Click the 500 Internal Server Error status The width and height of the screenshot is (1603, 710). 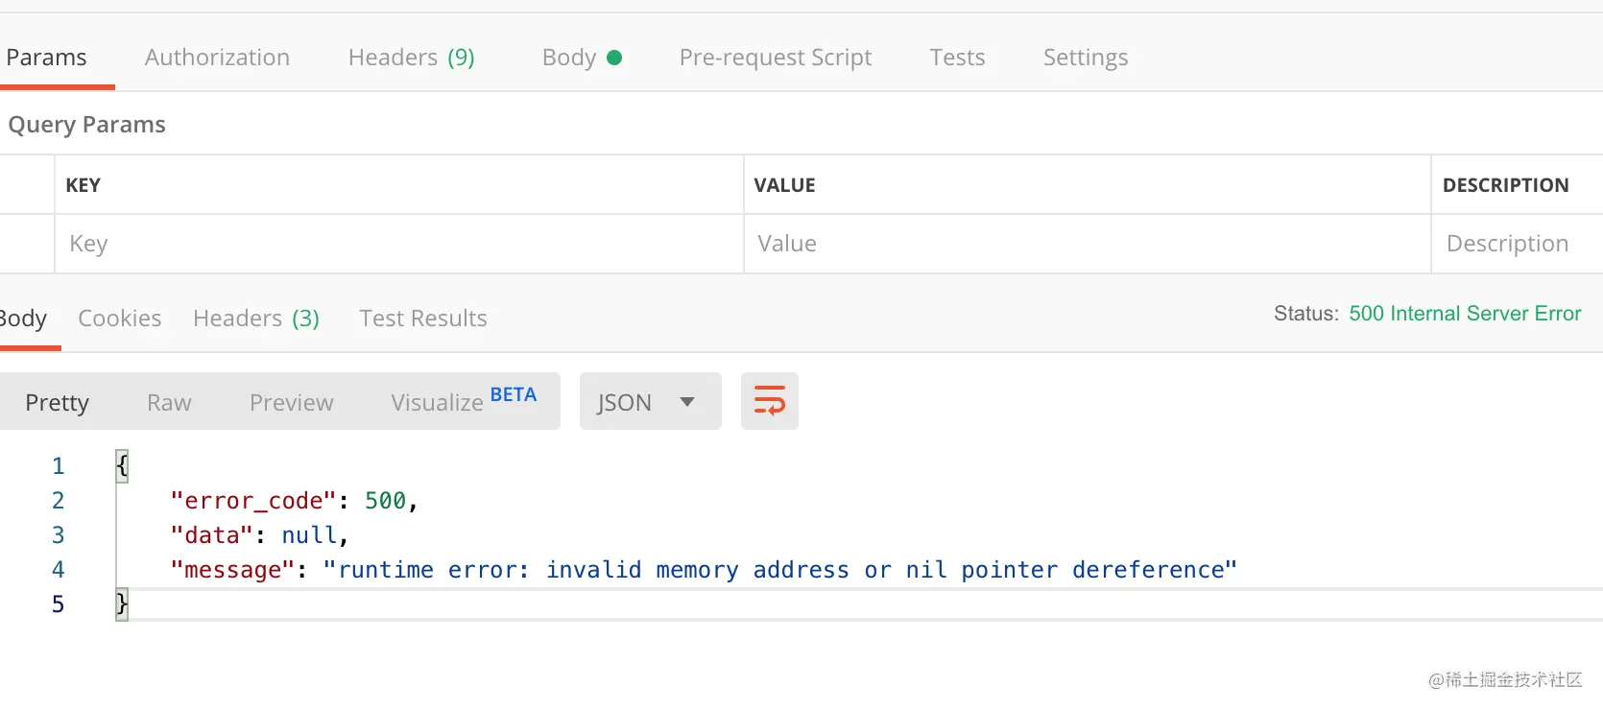coord(1465,314)
